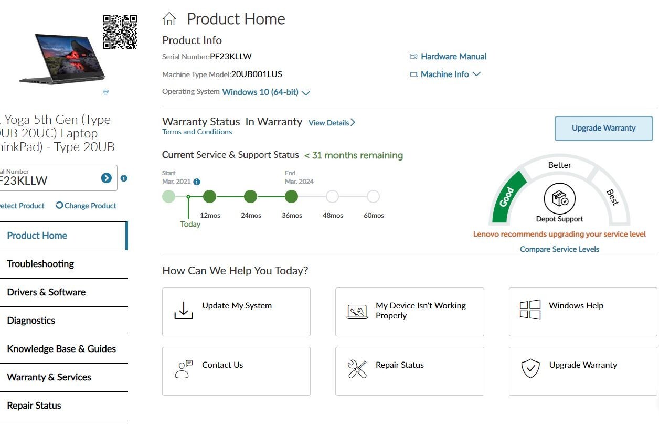The width and height of the screenshot is (659, 426).
Task: Click the Depot Support box icon
Action: (x=559, y=199)
